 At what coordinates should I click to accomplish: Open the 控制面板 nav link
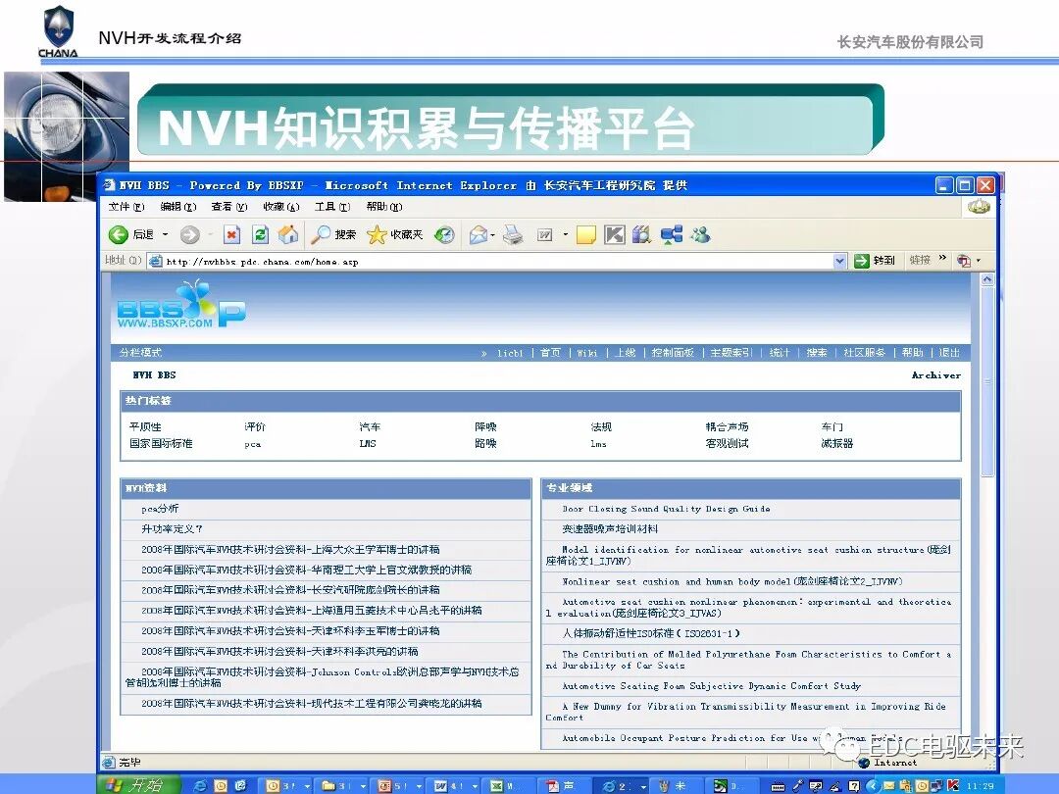pyautogui.click(x=673, y=353)
